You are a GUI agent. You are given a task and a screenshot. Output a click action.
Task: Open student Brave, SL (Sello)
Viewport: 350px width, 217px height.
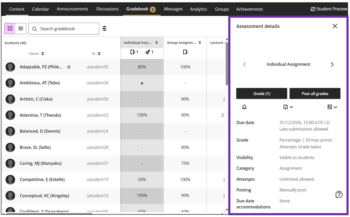(35, 147)
